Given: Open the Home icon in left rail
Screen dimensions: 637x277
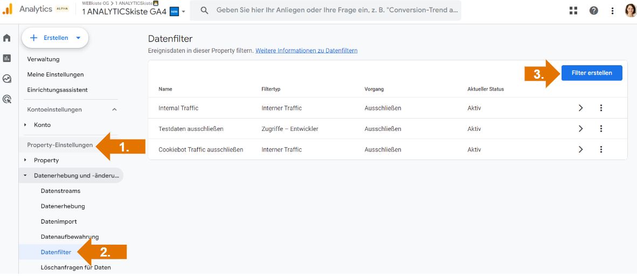Looking at the screenshot, I should pos(7,38).
